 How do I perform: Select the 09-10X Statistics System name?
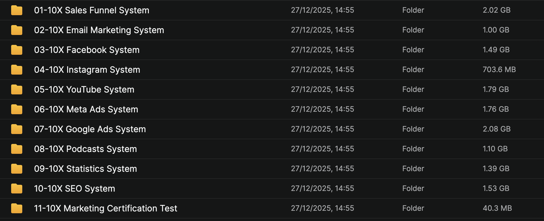click(85, 169)
